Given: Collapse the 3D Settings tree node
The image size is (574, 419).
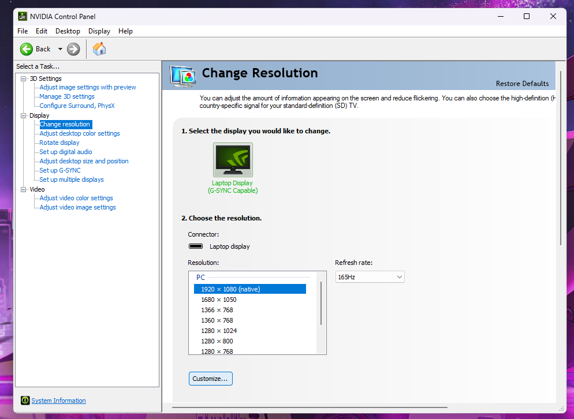Looking at the screenshot, I should pos(24,78).
